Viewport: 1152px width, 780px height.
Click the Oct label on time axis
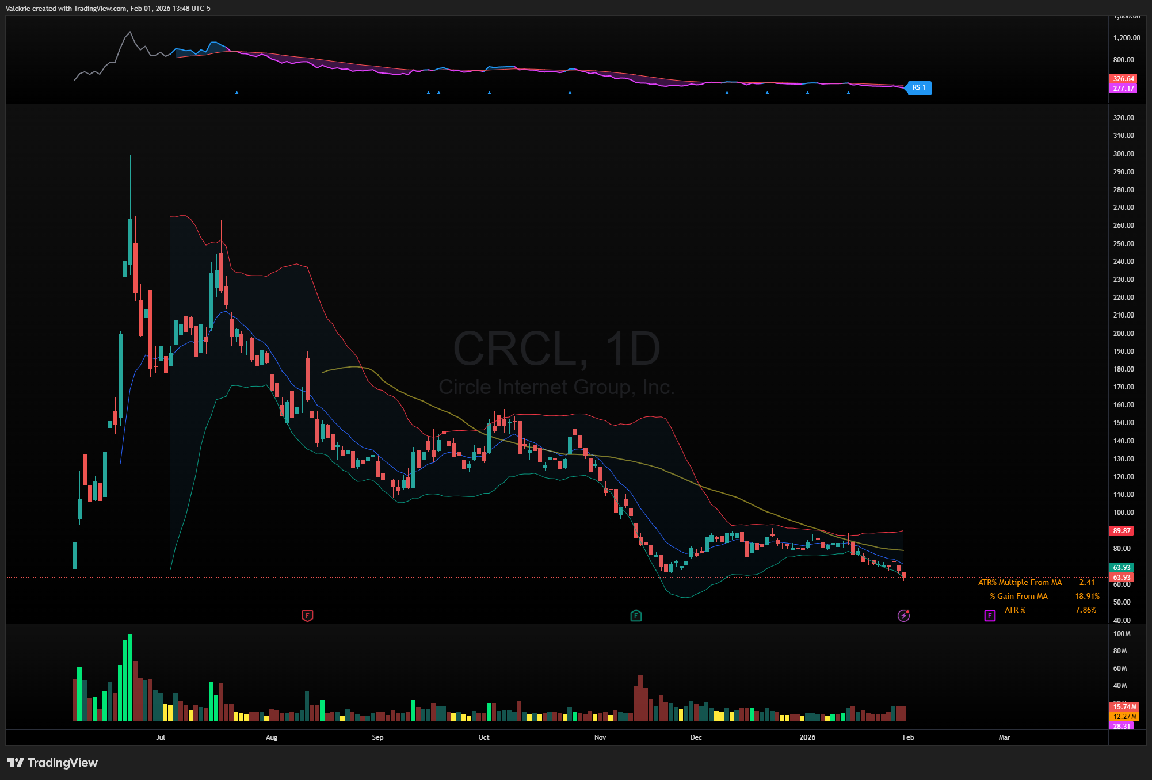[x=484, y=737]
